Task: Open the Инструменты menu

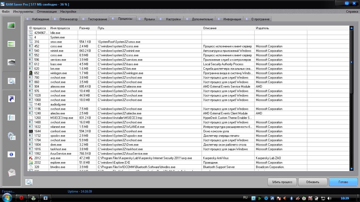Action: click(x=23, y=12)
